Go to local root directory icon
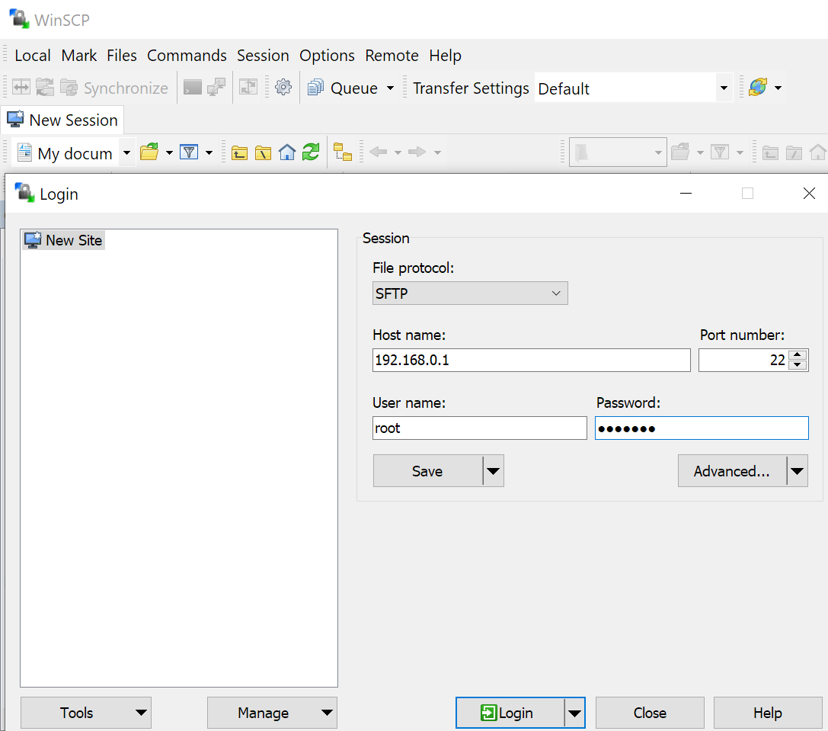The width and height of the screenshot is (828, 731). (263, 152)
